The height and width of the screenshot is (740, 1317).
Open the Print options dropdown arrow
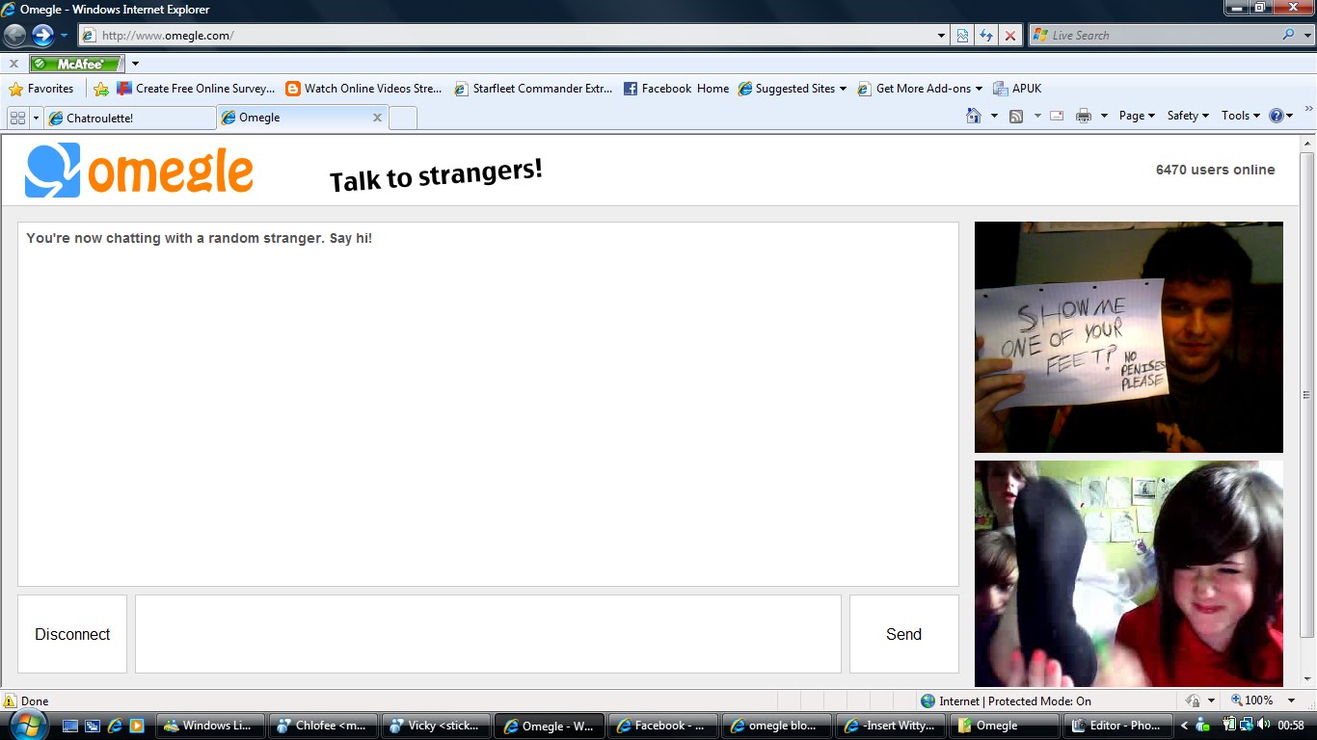point(1104,116)
